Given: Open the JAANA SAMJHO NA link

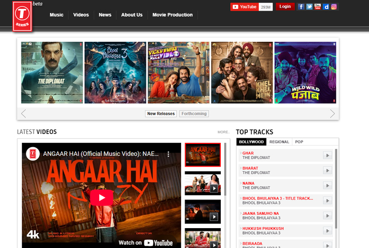Looking at the screenshot, I should pos(261,213).
